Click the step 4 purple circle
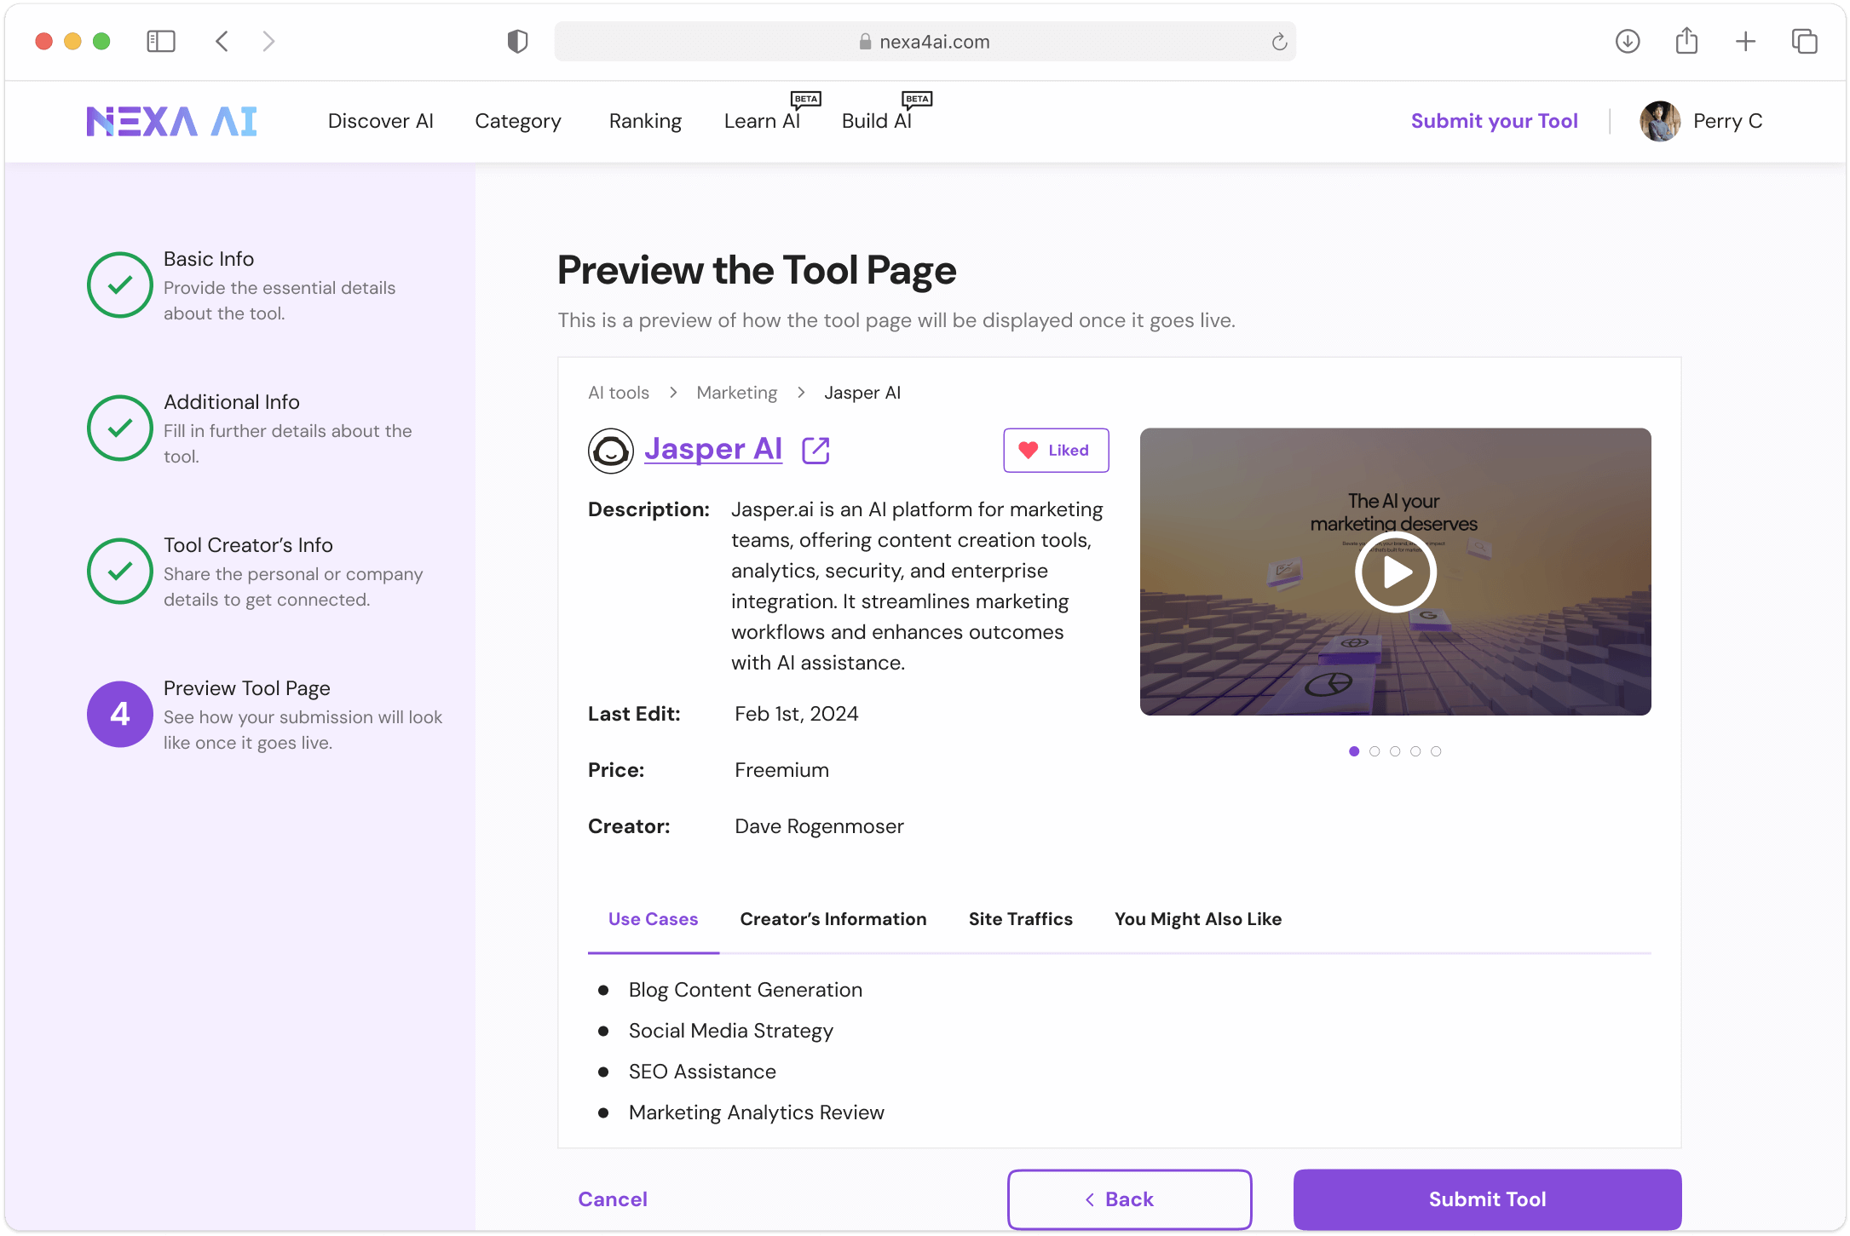The height and width of the screenshot is (1236, 1850). pos(119,714)
